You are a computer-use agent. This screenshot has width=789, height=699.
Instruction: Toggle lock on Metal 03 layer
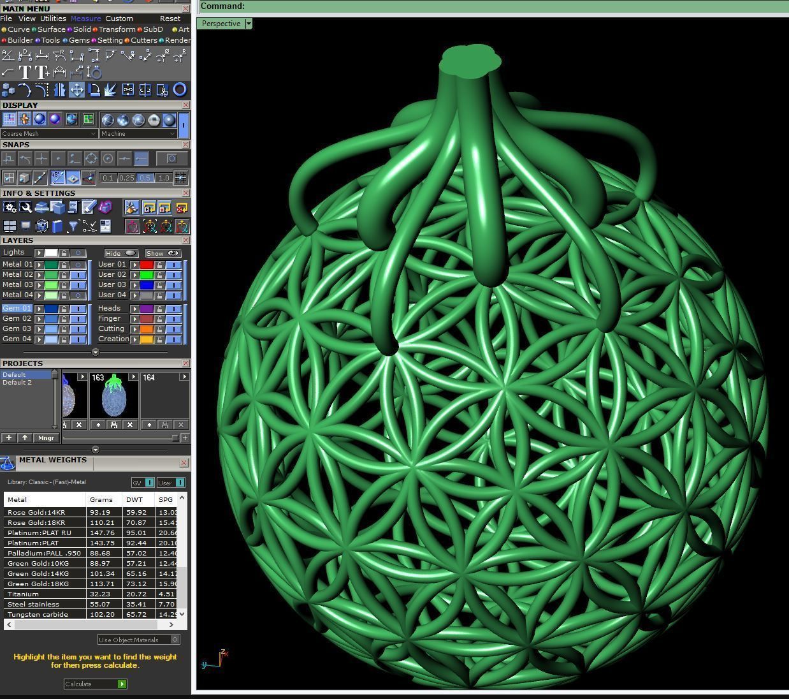tap(64, 285)
